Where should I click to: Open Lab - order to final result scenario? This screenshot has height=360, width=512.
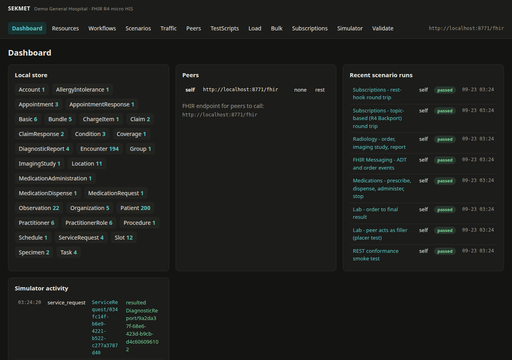(375, 213)
